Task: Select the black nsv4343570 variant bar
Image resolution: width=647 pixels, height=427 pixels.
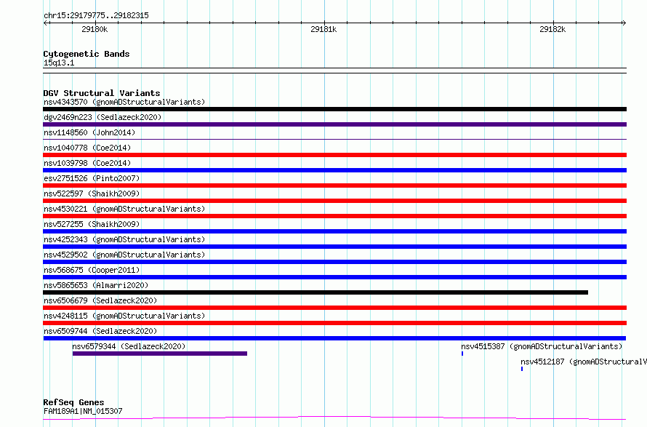Action: tap(334, 109)
